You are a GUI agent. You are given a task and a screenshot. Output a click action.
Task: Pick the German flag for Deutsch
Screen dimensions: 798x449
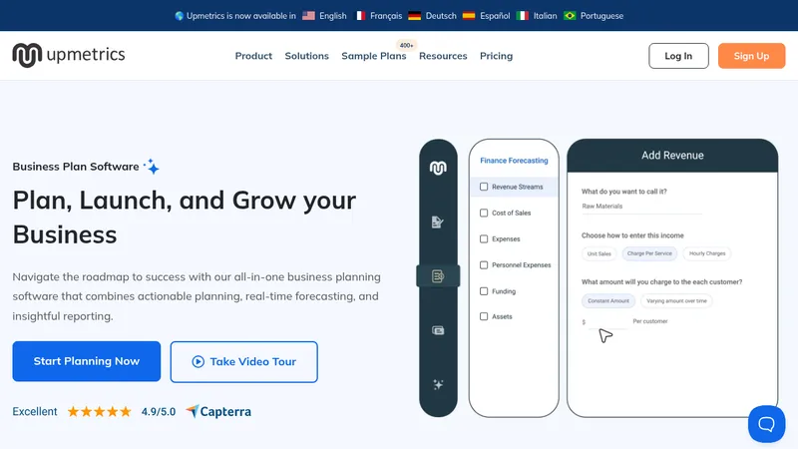415,16
